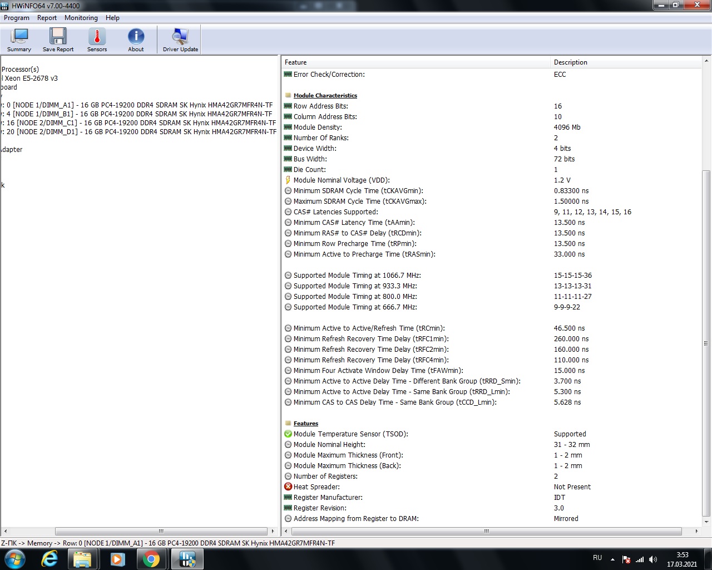This screenshot has height=570, width=712.
Task: Click the RU language indicator
Action: click(x=597, y=558)
